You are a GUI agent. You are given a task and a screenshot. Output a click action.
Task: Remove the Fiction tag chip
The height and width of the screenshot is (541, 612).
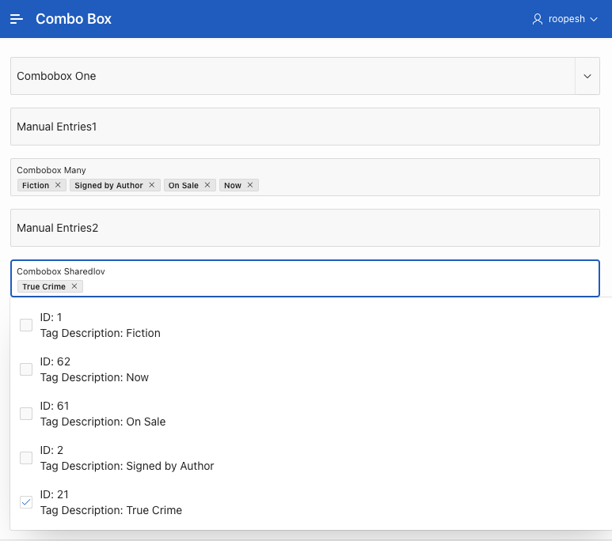pyautogui.click(x=58, y=185)
